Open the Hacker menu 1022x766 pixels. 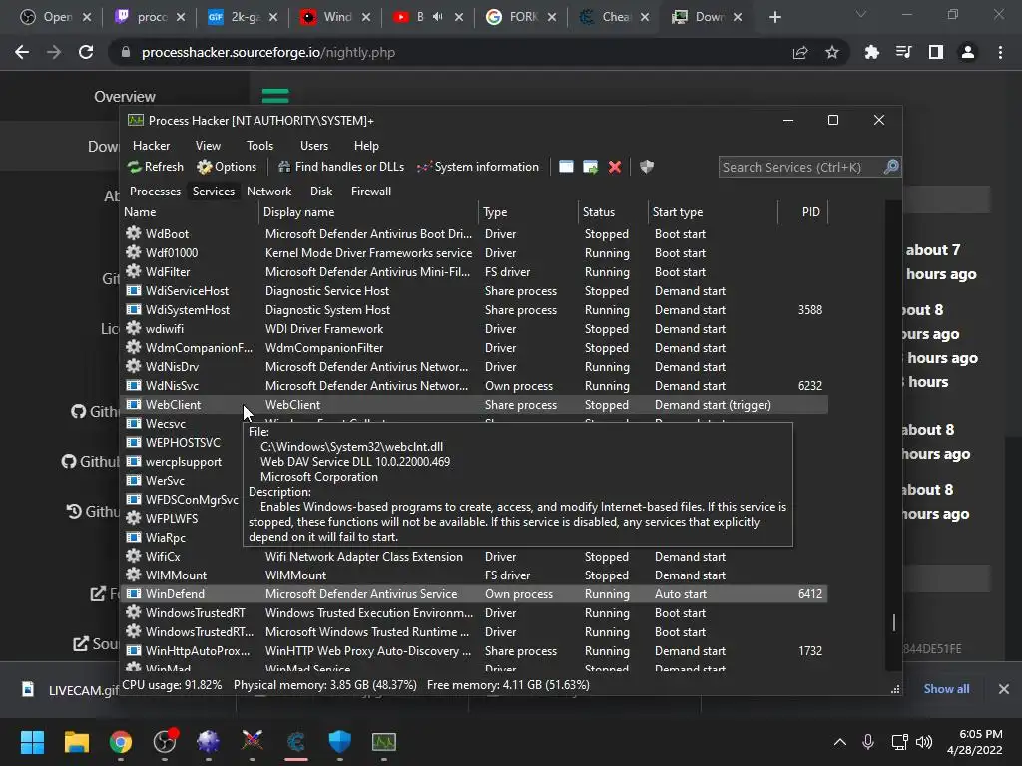pyautogui.click(x=152, y=146)
